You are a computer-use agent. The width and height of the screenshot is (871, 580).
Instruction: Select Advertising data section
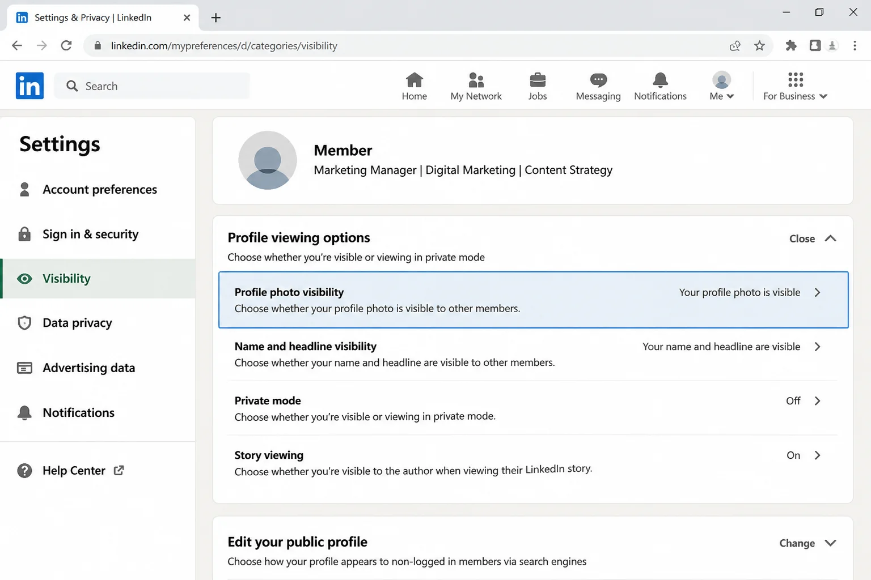click(98, 368)
